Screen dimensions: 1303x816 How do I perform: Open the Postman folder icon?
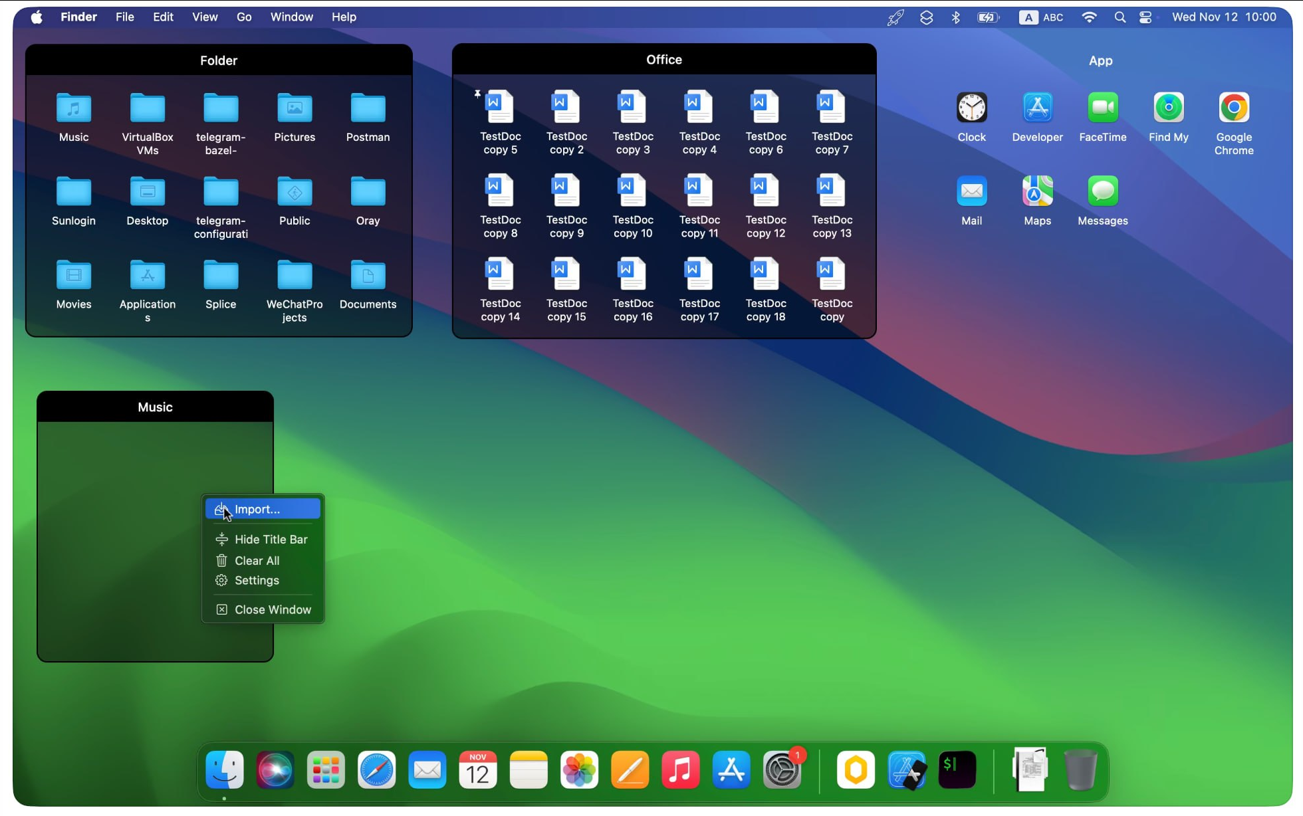click(368, 109)
